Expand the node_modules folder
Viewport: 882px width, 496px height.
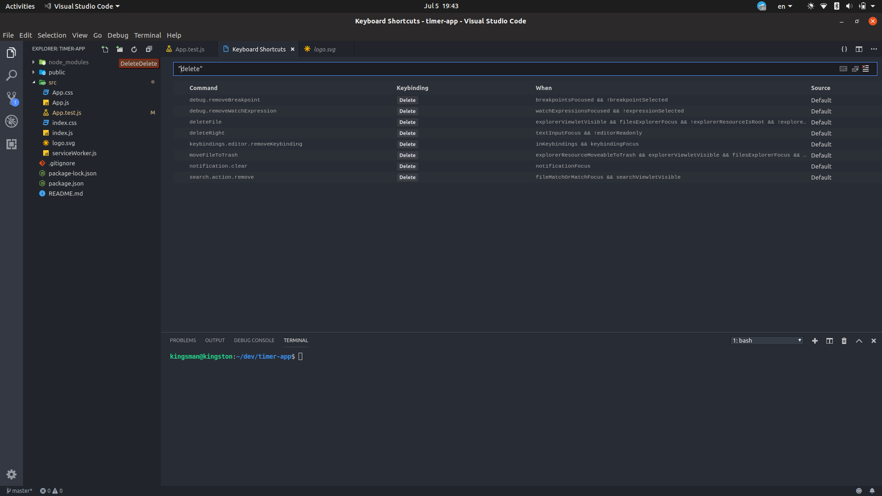coord(69,62)
